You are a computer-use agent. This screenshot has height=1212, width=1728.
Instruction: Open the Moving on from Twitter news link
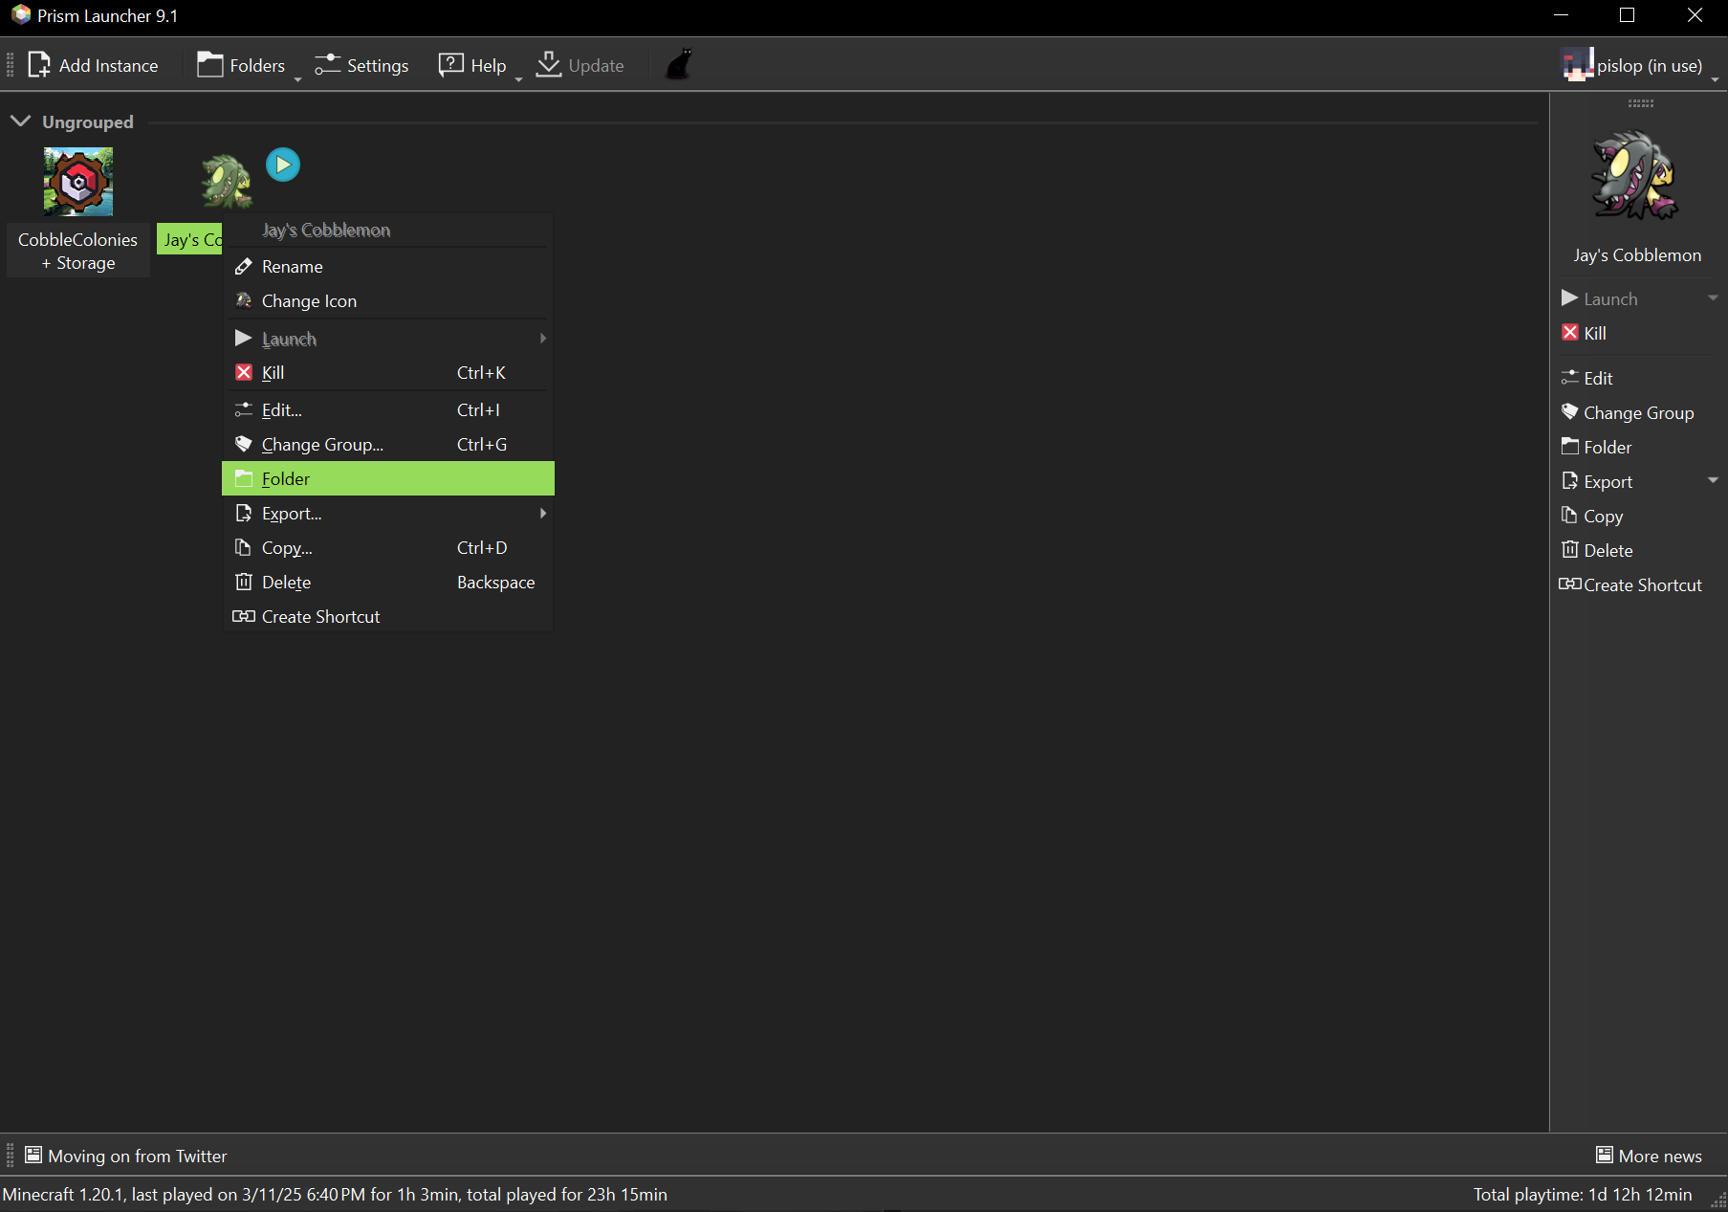pyautogui.click(x=137, y=1156)
